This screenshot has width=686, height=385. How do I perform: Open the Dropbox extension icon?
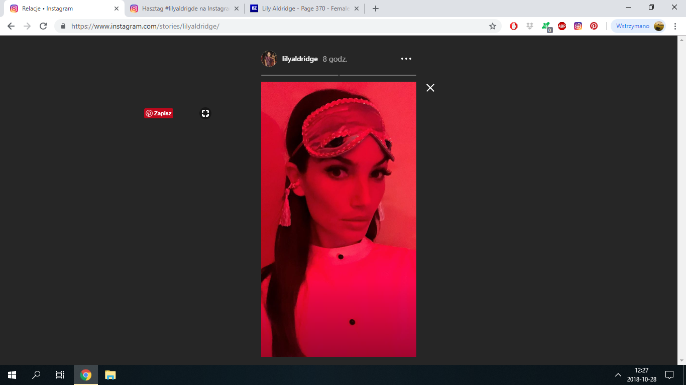pos(530,26)
